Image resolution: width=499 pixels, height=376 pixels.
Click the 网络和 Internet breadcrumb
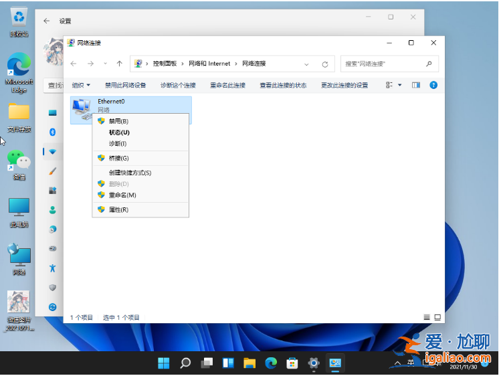pos(209,64)
